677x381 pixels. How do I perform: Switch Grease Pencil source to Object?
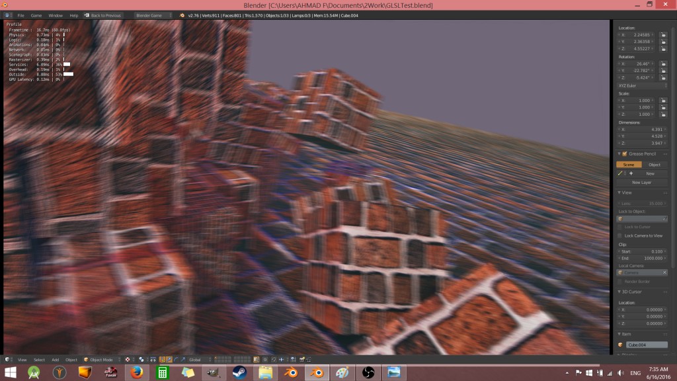(x=655, y=164)
